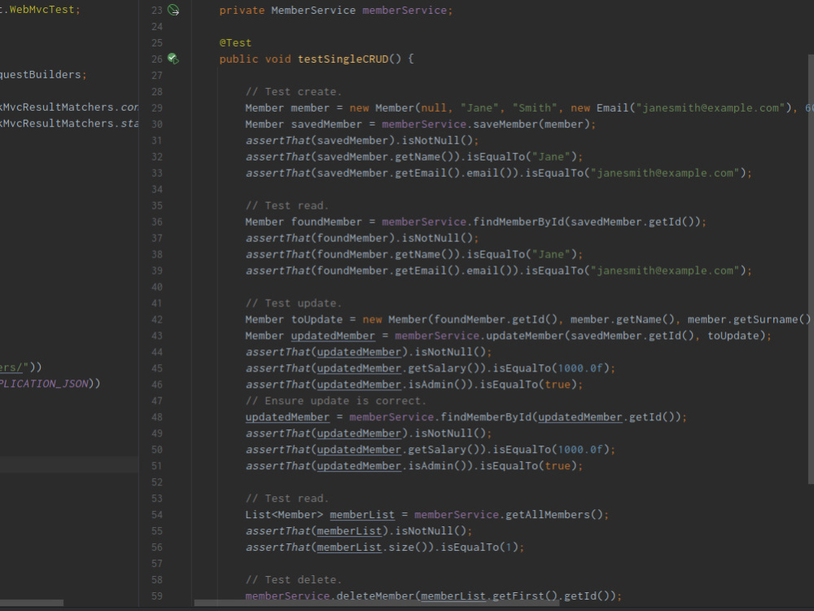Click the memberList declaration on line 54
Image resolution: width=814 pixels, height=611 pixels.
(362, 515)
